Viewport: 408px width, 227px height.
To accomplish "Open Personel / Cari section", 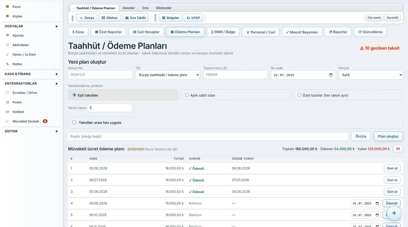I will click(x=261, y=32).
